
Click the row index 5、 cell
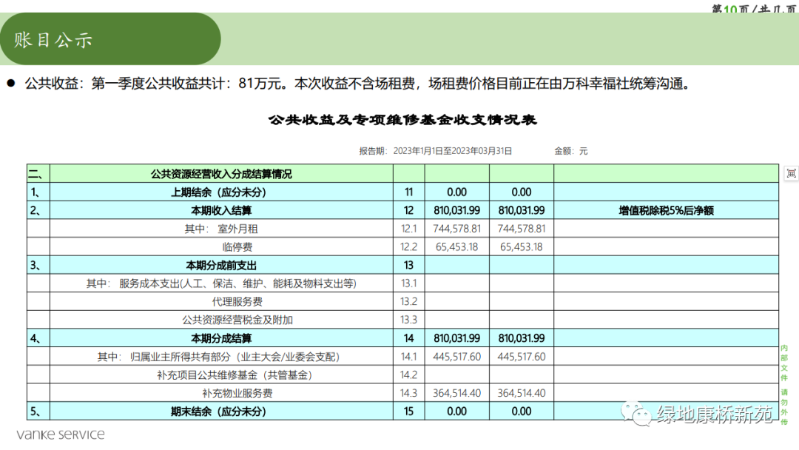pos(38,412)
